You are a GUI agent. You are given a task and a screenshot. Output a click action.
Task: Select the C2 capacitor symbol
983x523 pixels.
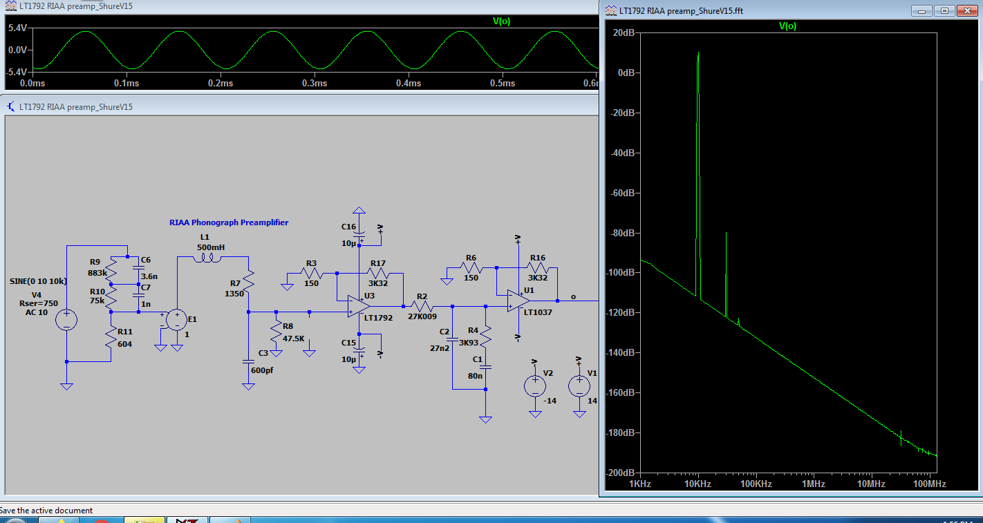tap(453, 339)
